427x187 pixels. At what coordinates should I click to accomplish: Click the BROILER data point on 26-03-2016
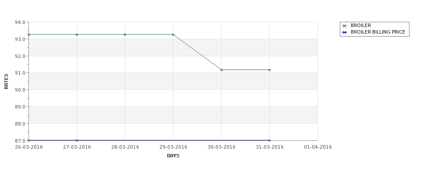point(28,35)
